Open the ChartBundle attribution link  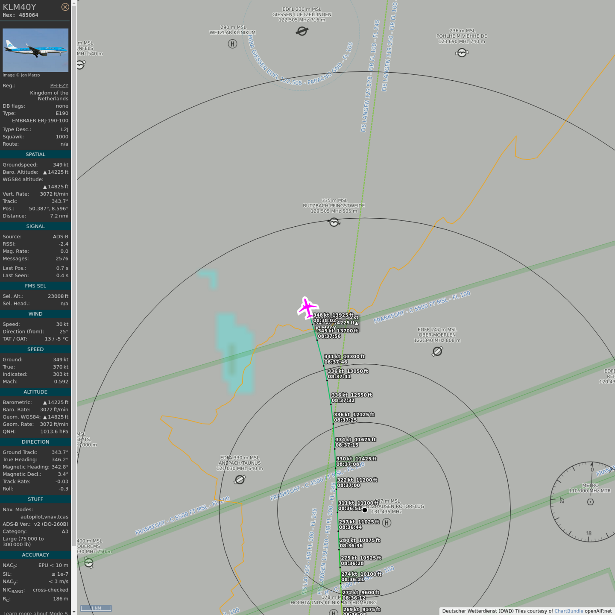tap(568, 611)
